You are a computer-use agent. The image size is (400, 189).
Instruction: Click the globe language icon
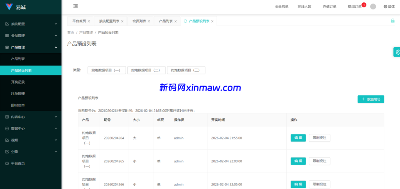tap(385, 7)
